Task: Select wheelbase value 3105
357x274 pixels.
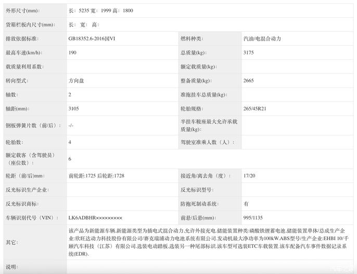Action: tap(73, 109)
